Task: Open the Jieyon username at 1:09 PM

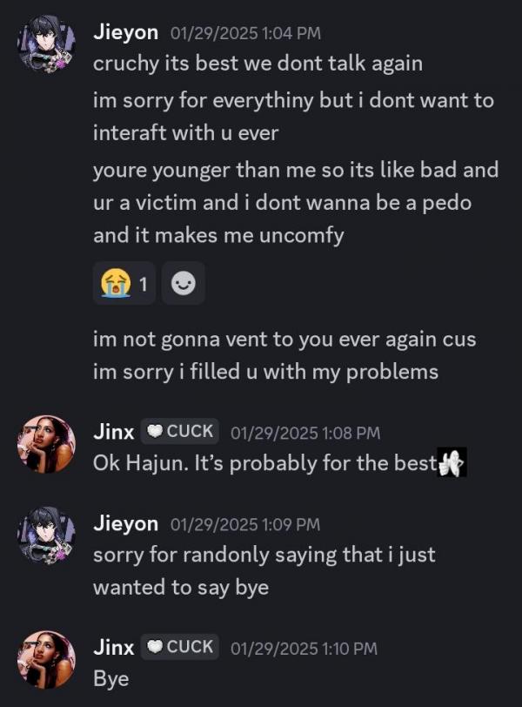Action: pos(125,524)
